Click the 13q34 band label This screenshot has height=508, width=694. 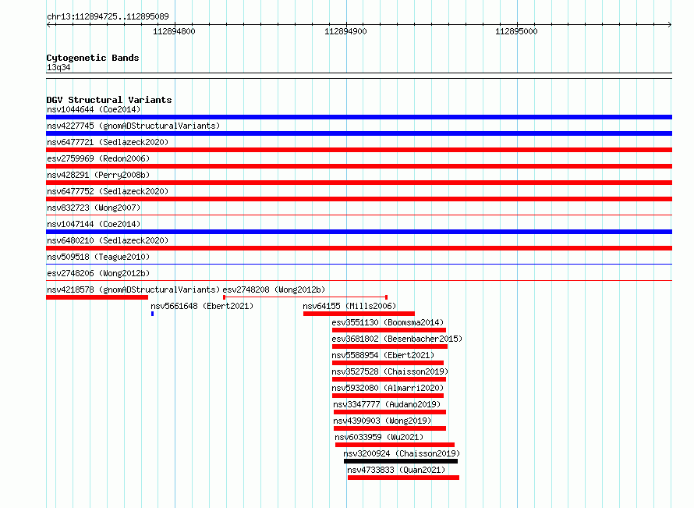click(58, 67)
